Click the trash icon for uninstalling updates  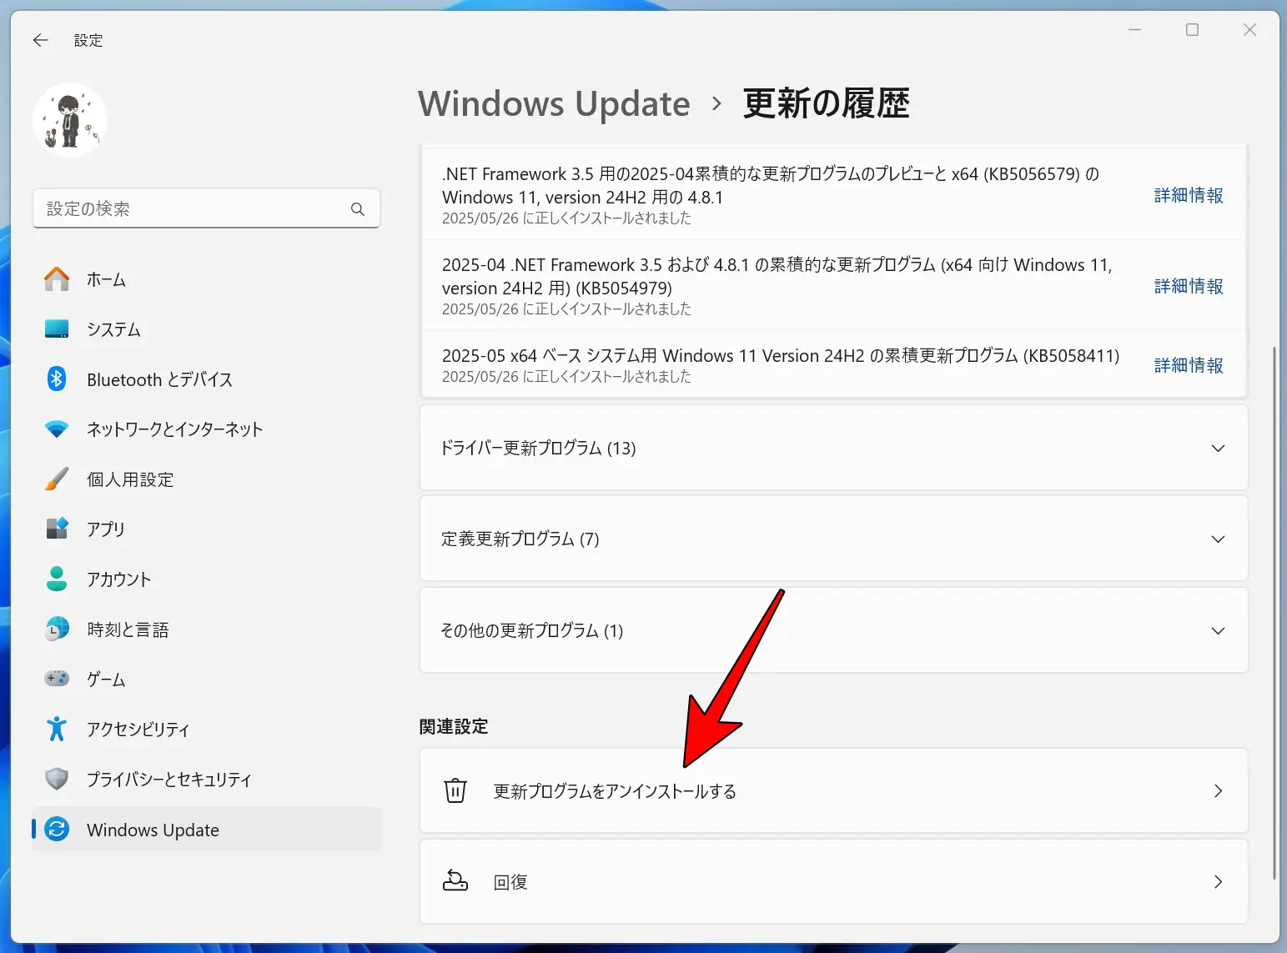point(455,790)
